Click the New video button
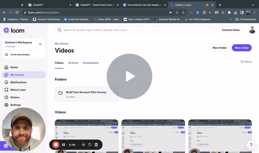 coord(242,48)
